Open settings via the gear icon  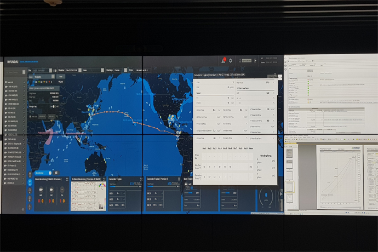click(x=231, y=60)
